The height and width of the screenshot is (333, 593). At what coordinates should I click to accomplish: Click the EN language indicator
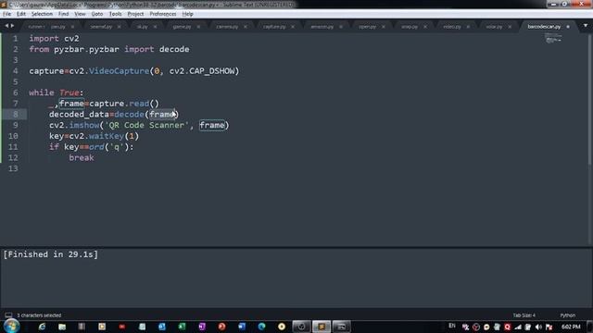[452, 326]
